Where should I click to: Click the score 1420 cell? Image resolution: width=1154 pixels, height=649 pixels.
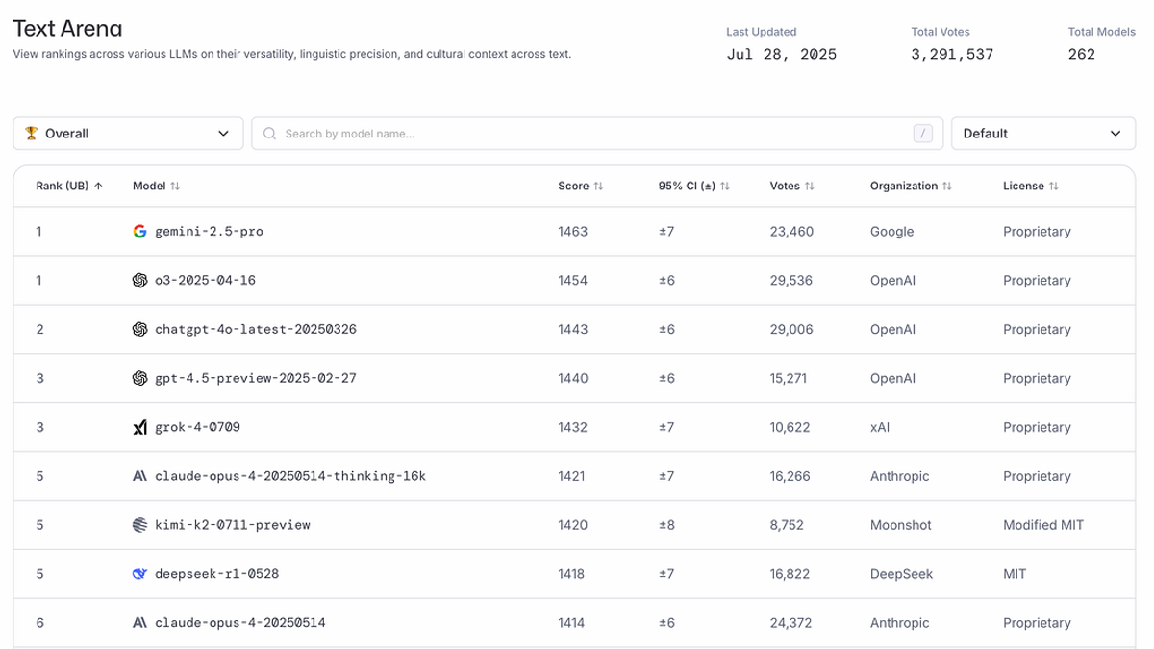point(572,525)
